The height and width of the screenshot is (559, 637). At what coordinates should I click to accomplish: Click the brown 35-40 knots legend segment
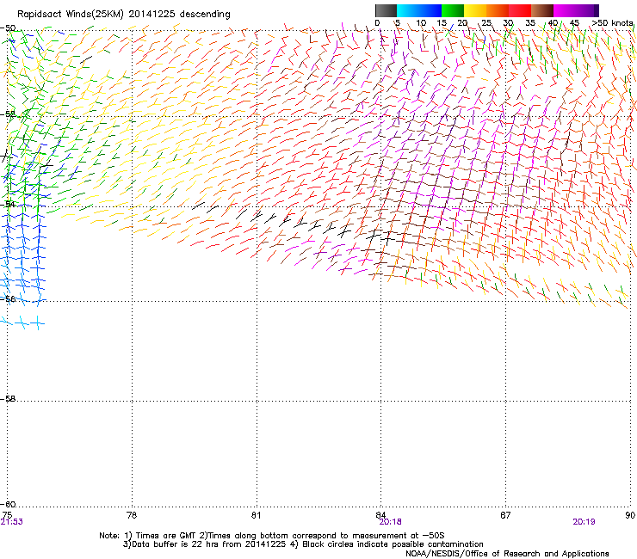click(542, 10)
